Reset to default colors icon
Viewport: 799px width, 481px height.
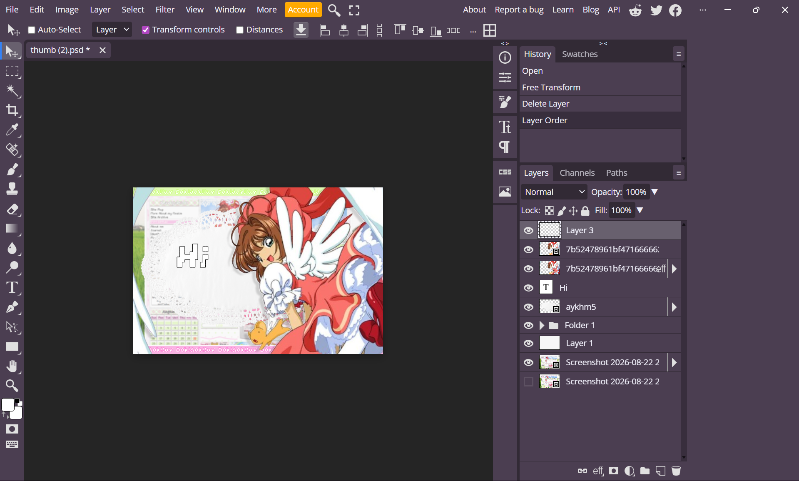coord(18,401)
